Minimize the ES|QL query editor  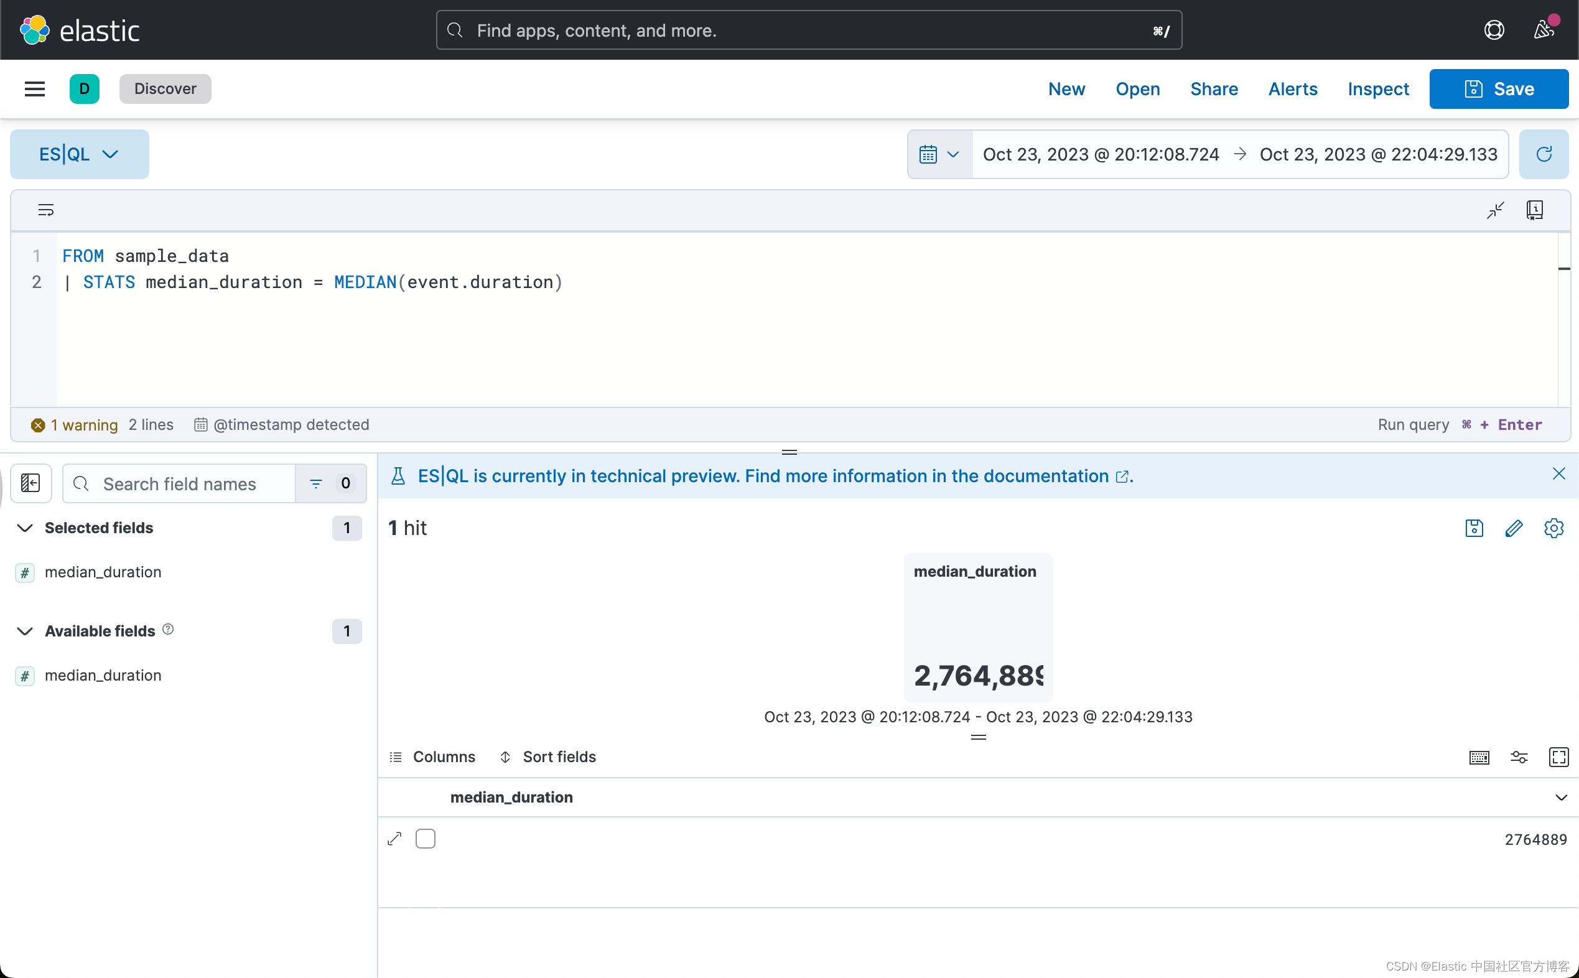(x=1495, y=210)
